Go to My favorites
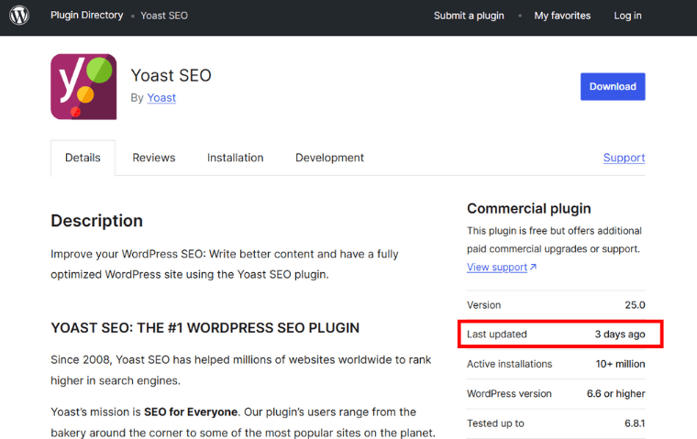Image resolution: width=697 pixels, height=439 pixels. 562,16
